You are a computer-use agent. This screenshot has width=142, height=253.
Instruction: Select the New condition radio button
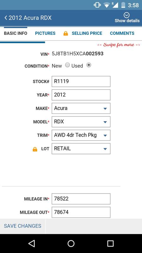(68, 65)
